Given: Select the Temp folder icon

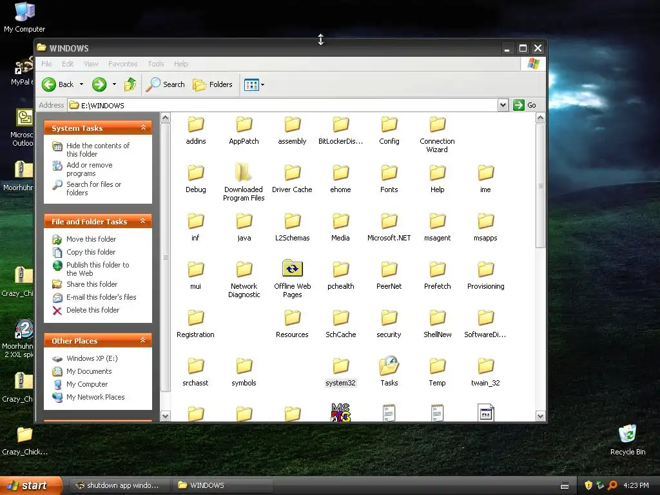Looking at the screenshot, I should 438,366.
